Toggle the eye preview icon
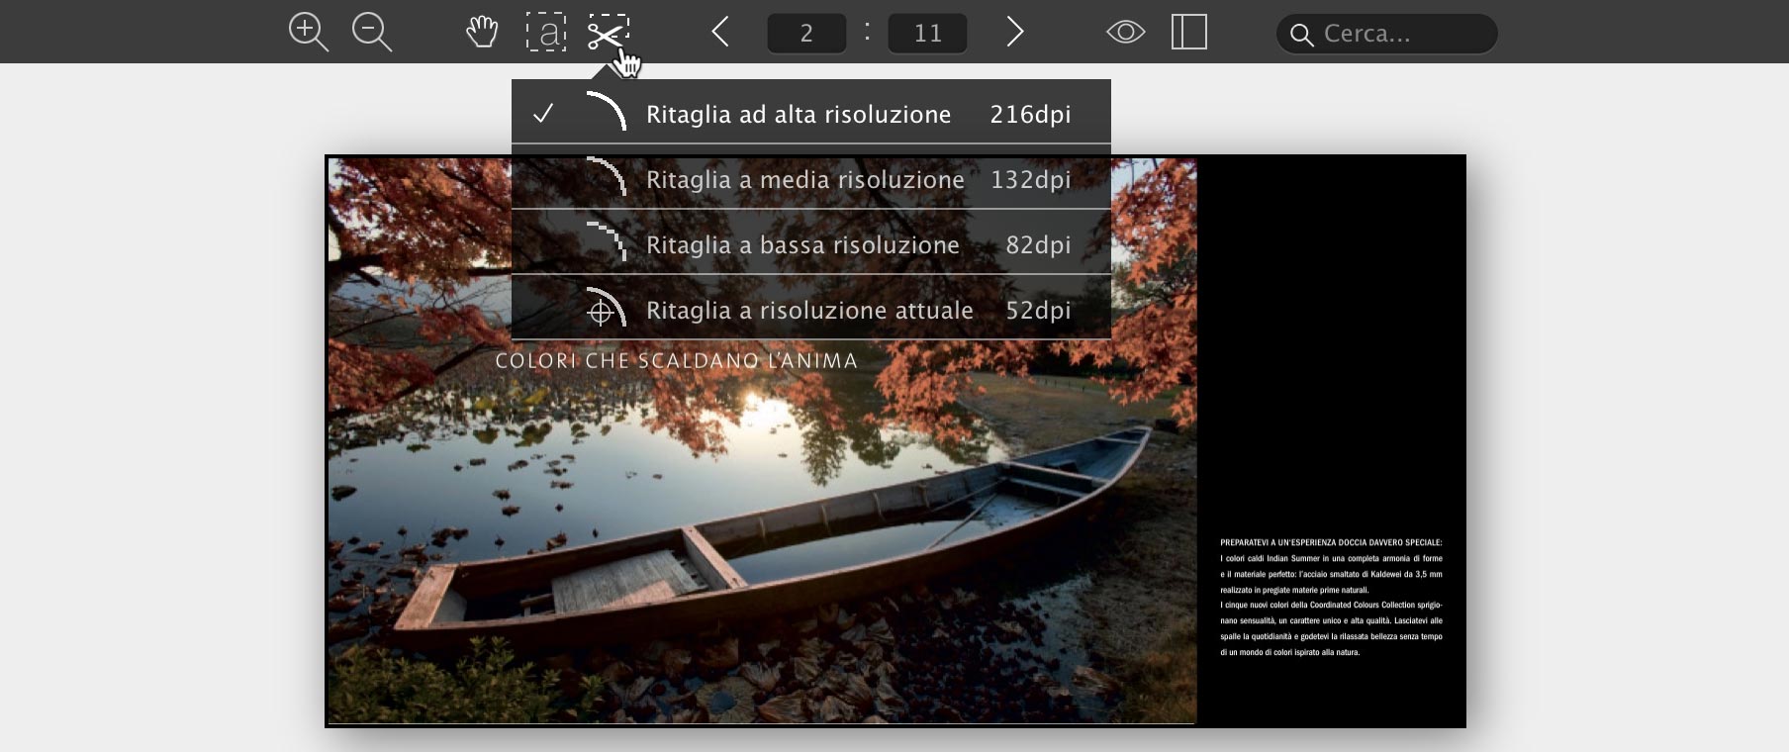Image resolution: width=1789 pixels, height=752 pixels. (1125, 32)
